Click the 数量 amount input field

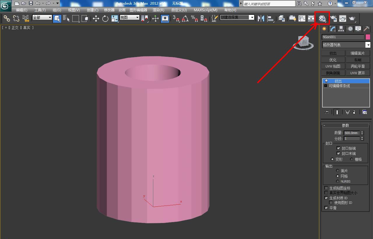pos(352,133)
